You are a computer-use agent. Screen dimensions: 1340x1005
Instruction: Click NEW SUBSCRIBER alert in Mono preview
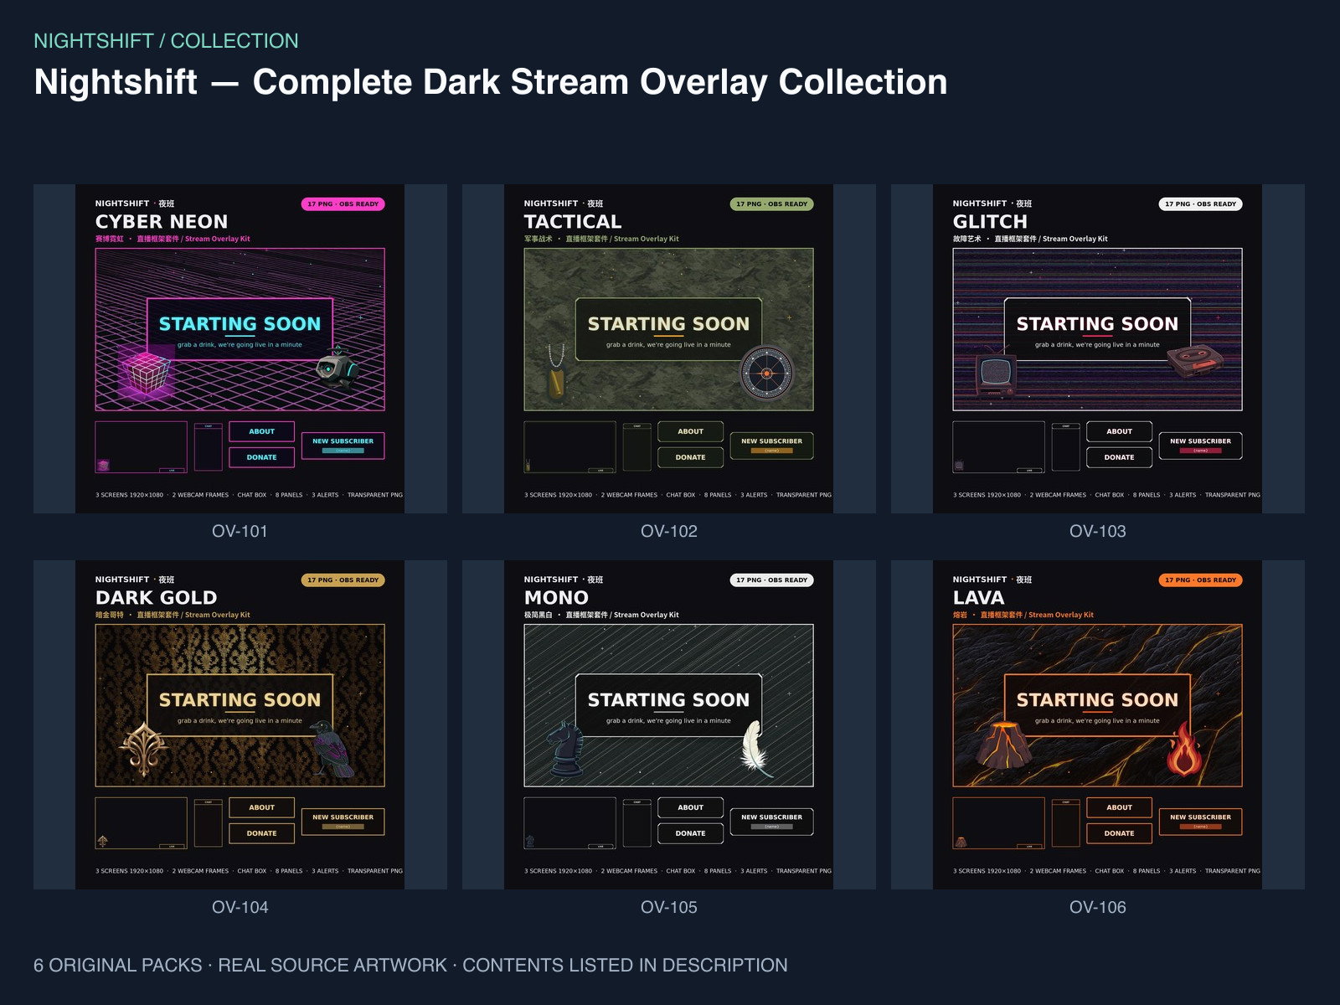pyautogui.click(x=771, y=821)
